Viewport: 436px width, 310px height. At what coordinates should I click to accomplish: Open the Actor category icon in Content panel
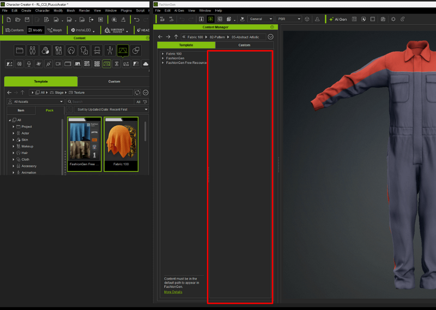tap(33, 51)
